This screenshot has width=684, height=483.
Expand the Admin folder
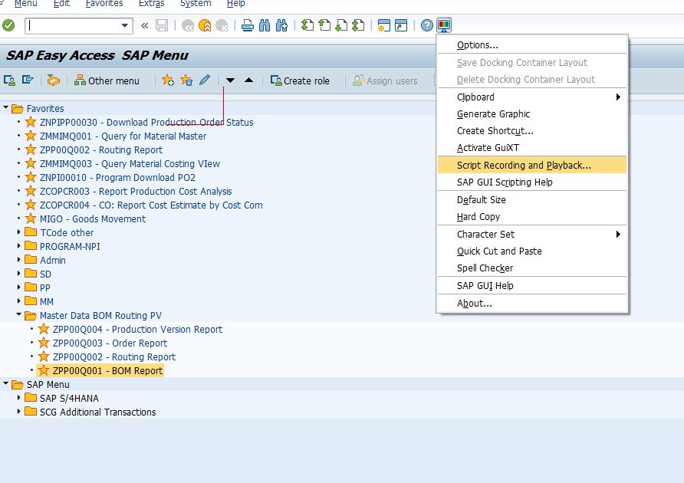coord(18,260)
